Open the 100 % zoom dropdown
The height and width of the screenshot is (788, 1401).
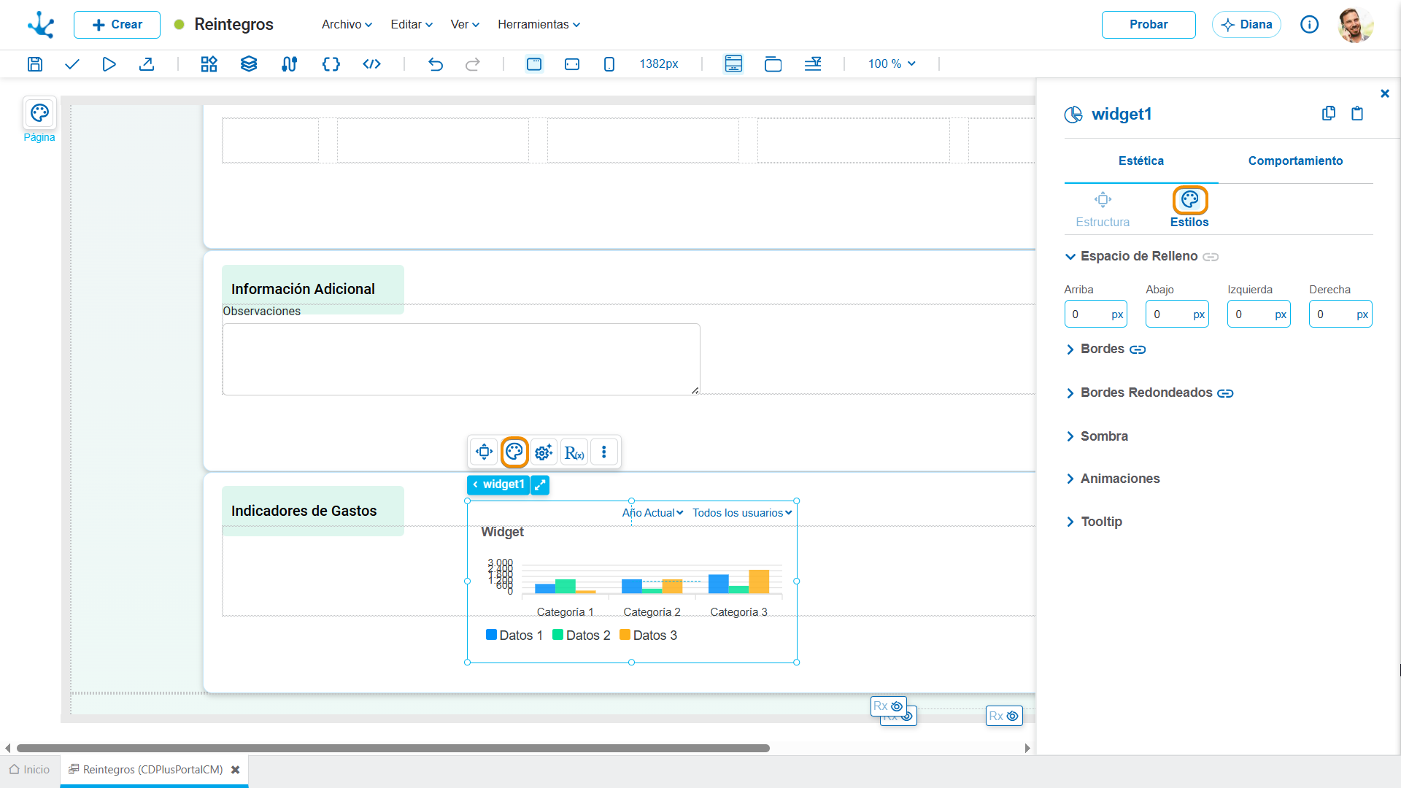(x=892, y=64)
